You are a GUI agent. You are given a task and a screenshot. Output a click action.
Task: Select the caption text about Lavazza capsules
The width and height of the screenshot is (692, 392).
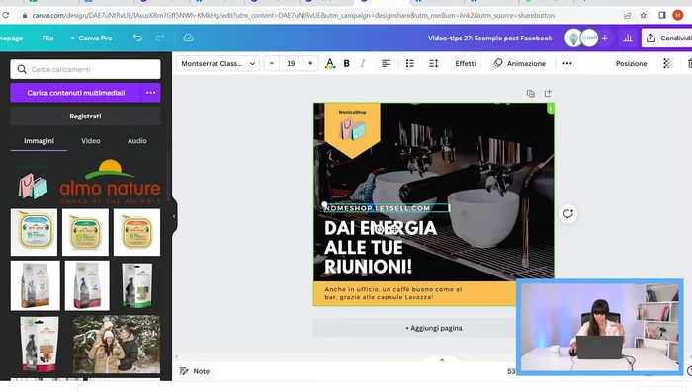point(393,293)
